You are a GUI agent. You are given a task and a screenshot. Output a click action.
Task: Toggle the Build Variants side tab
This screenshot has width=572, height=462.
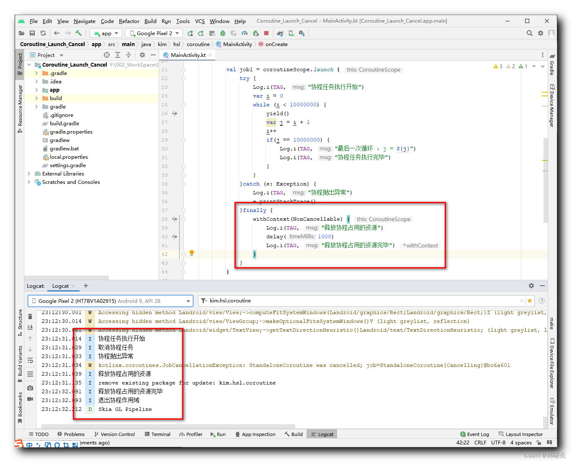coord(20,364)
